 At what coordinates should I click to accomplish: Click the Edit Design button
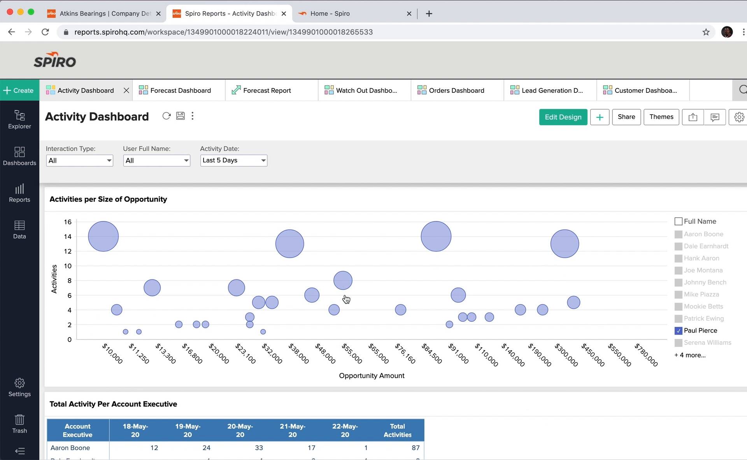click(563, 117)
